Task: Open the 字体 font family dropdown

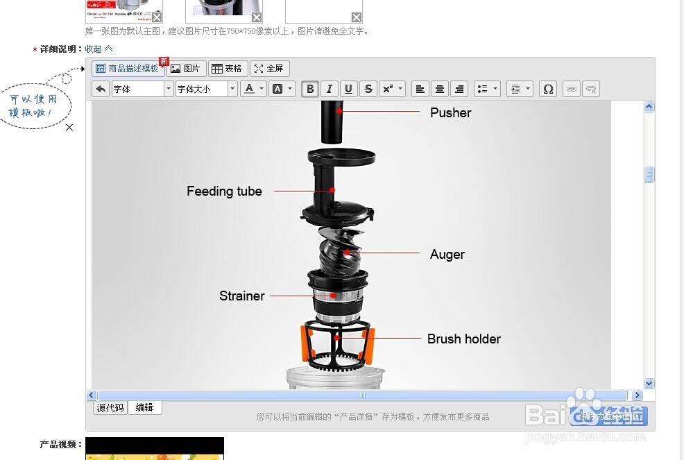Action: click(143, 89)
